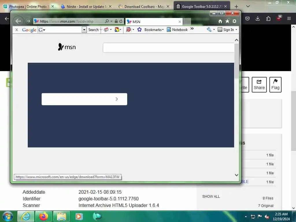The height and width of the screenshot is (222, 296).
Task: Close the Ninite tab in Firefox
Action: pos(110,6)
